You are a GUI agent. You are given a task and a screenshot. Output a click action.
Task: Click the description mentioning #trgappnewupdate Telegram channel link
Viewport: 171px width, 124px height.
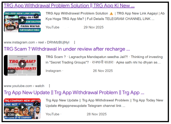(104, 103)
